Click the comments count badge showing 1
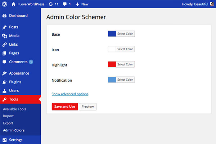This screenshot has width=216, height=144. click(x=31, y=62)
